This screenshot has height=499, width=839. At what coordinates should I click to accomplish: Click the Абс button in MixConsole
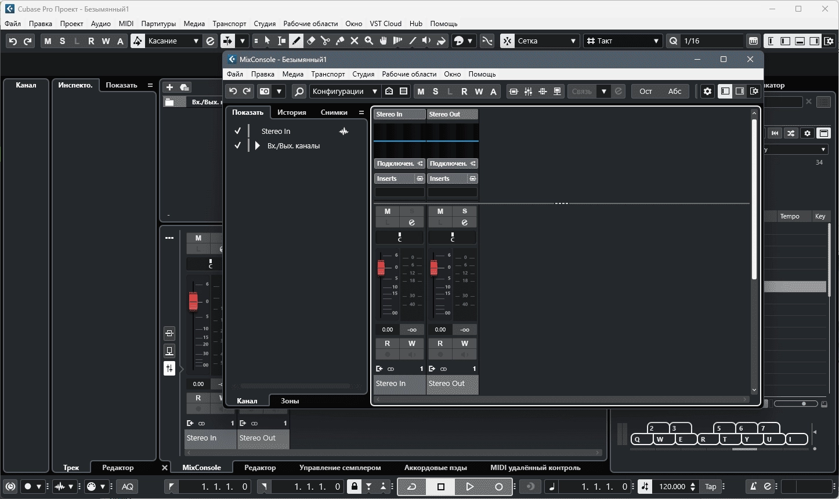coord(675,91)
